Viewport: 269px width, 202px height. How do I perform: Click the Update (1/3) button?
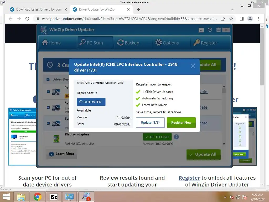click(x=150, y=123)
